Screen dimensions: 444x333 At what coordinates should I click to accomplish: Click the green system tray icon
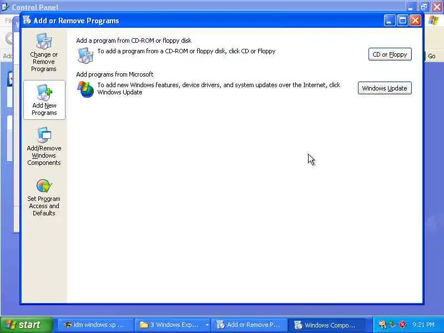392,325
